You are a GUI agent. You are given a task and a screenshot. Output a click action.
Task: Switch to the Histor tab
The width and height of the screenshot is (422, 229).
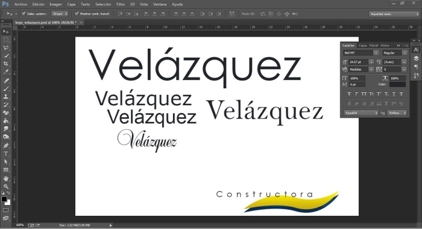coord(385,45)
